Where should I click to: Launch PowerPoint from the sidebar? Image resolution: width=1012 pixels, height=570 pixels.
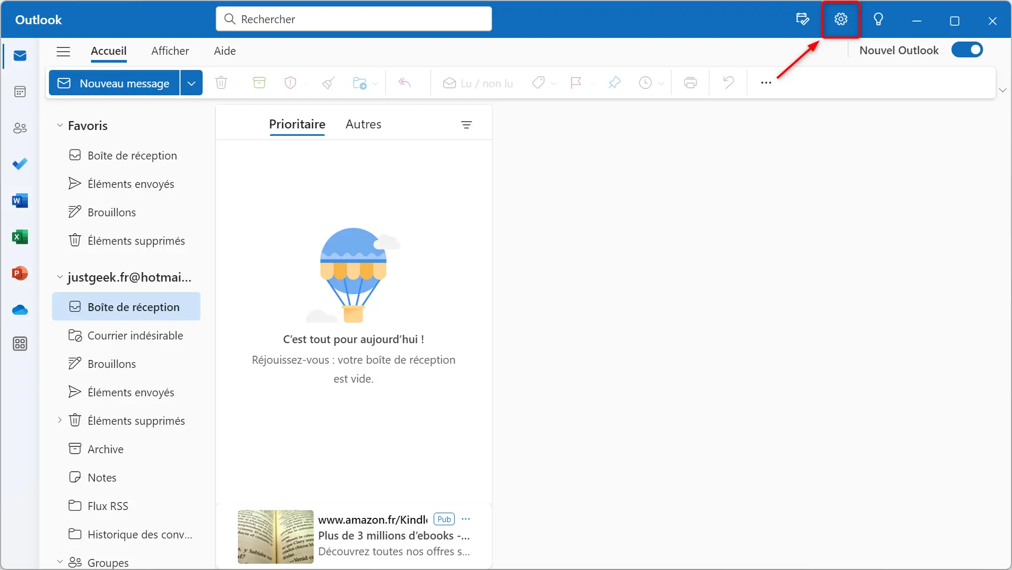pos(20,273)
